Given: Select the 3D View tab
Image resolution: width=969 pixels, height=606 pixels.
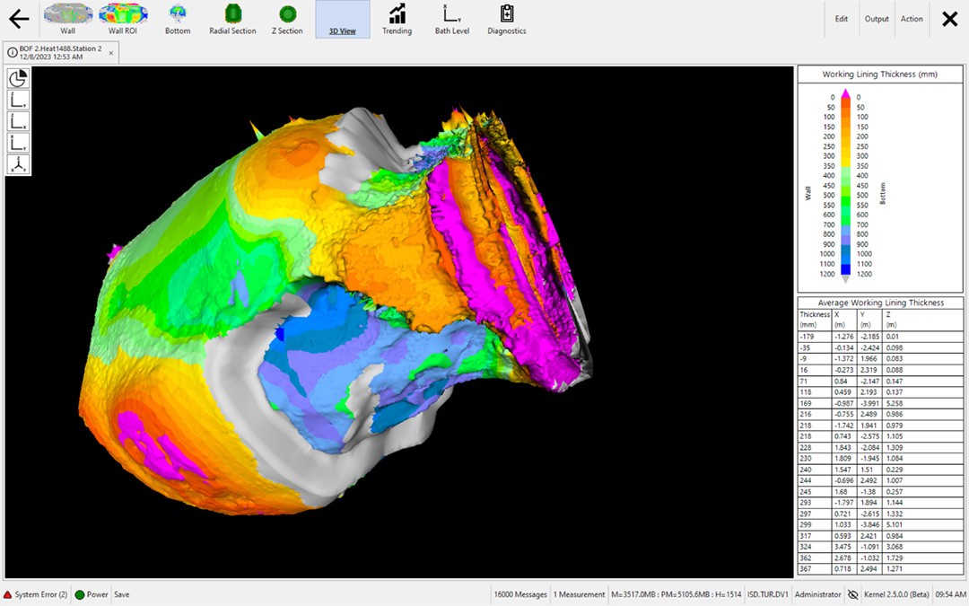Looking at the screenshot, I should click(x=343, y=19).
